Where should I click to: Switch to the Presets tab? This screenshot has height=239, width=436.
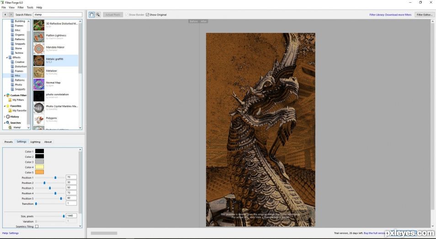[x=8, y=142]
